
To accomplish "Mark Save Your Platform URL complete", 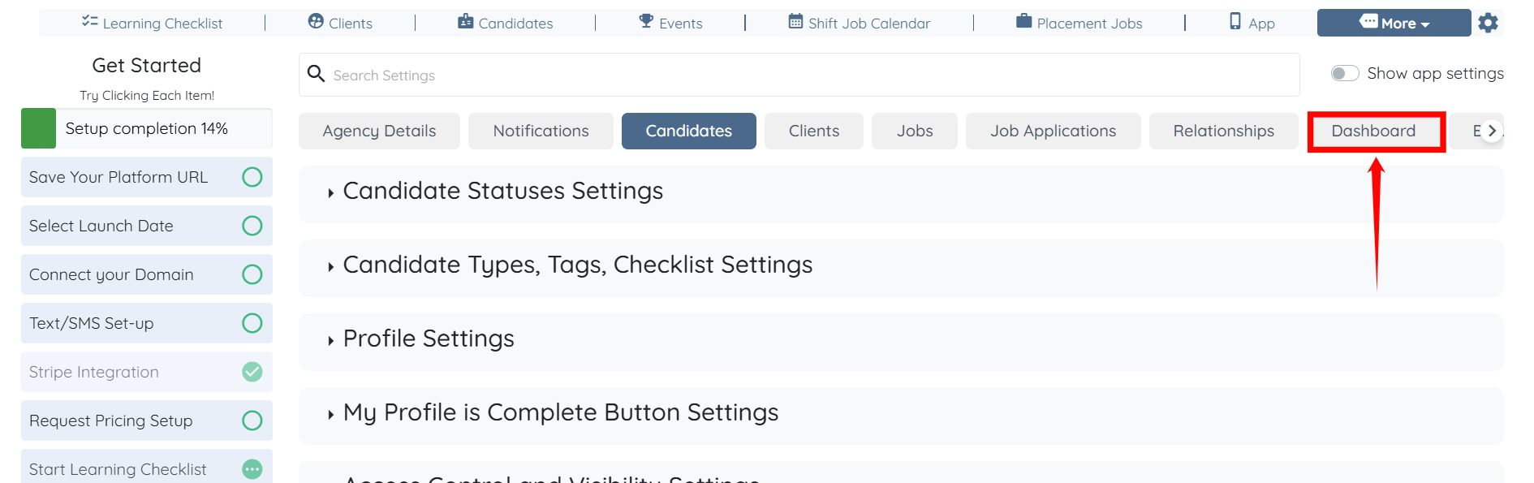I will (x=252, y=177).
